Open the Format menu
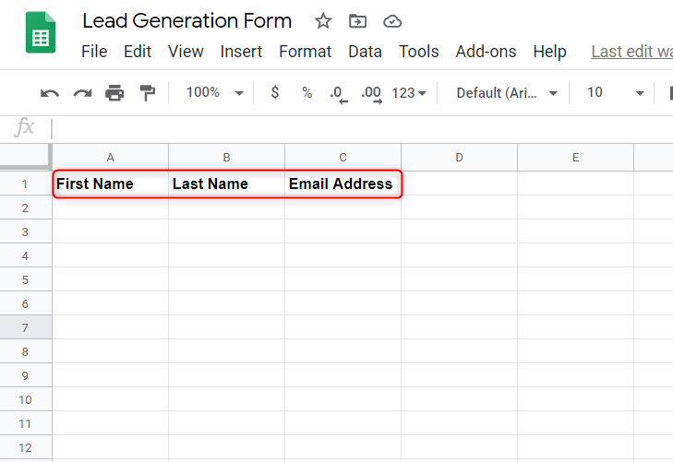The width and height of the screenshot is (673, 462). pyautogui.click(x=306, y=52)
